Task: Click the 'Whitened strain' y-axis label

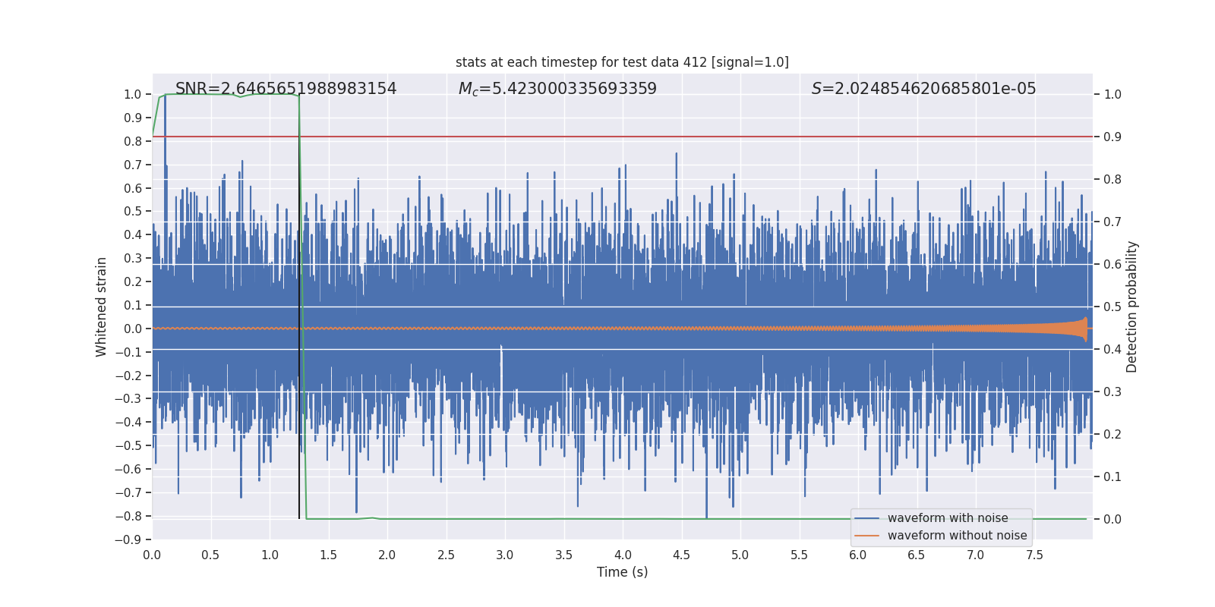Action: tap(101, 307)
